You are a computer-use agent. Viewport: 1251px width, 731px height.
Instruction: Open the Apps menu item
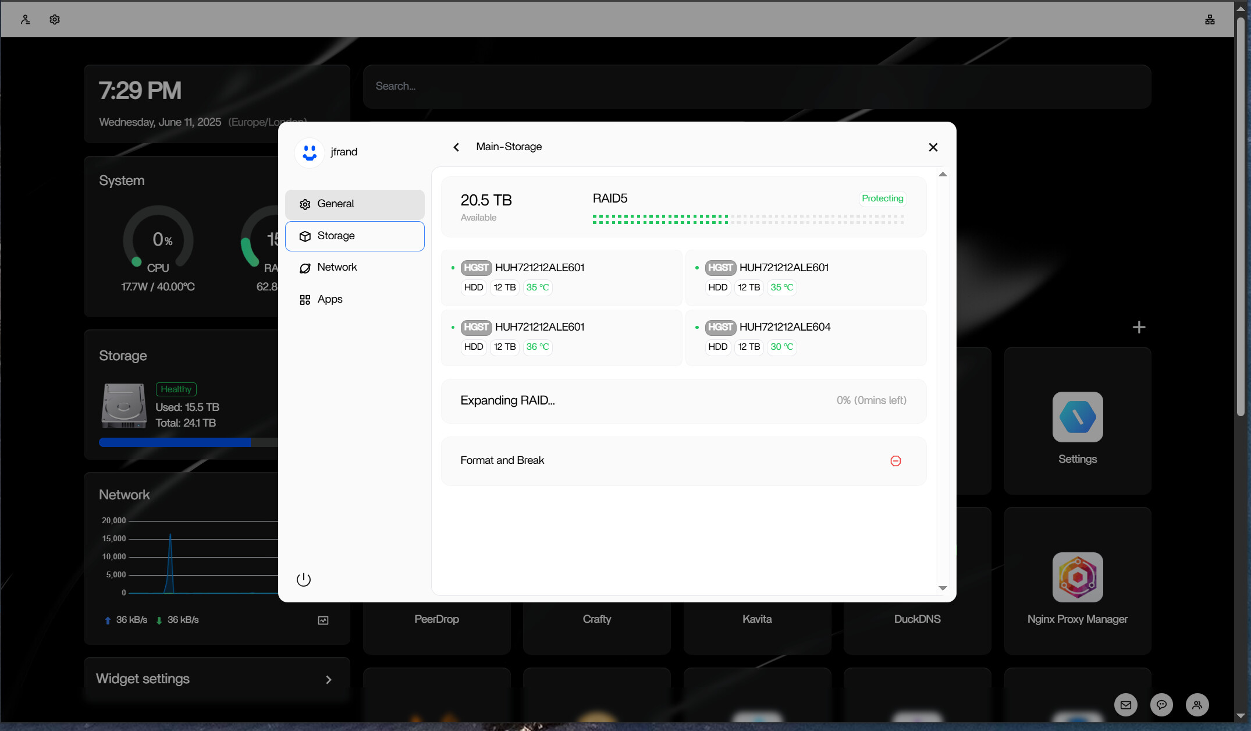pos(355,300)
